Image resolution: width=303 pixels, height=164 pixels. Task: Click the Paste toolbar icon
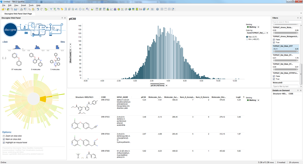33,9
